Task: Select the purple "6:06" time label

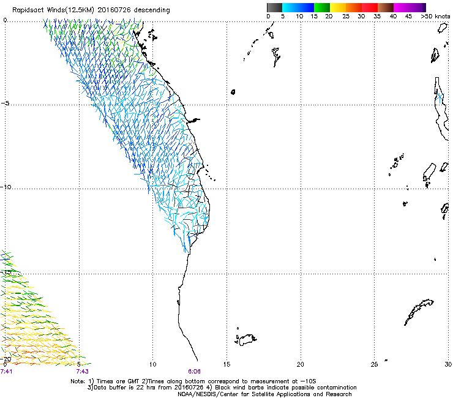Action: [x=194, y=372]
